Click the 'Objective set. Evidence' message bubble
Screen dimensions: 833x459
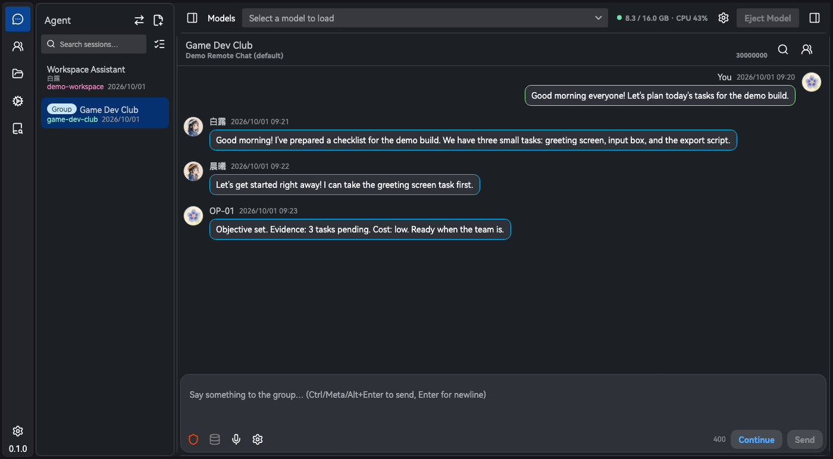360,229
